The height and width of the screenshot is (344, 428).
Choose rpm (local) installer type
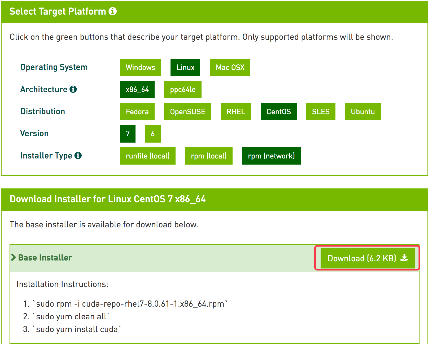(209, 156)
